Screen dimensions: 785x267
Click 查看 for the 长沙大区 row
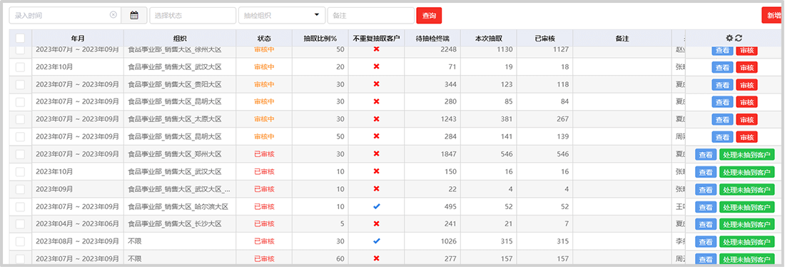(x=706, y=224)
